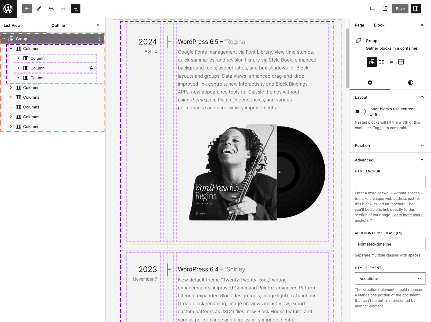The image size is (431, 322).
Task: Toggle Inner blocks use content width
Action: tap(360, 111)
